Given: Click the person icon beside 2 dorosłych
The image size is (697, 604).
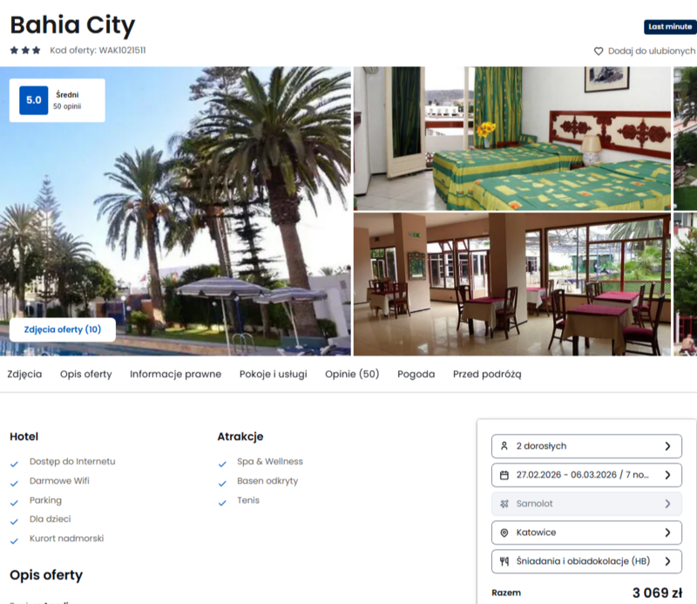Looking at the screenshot, I should click(x=504, y=445).
